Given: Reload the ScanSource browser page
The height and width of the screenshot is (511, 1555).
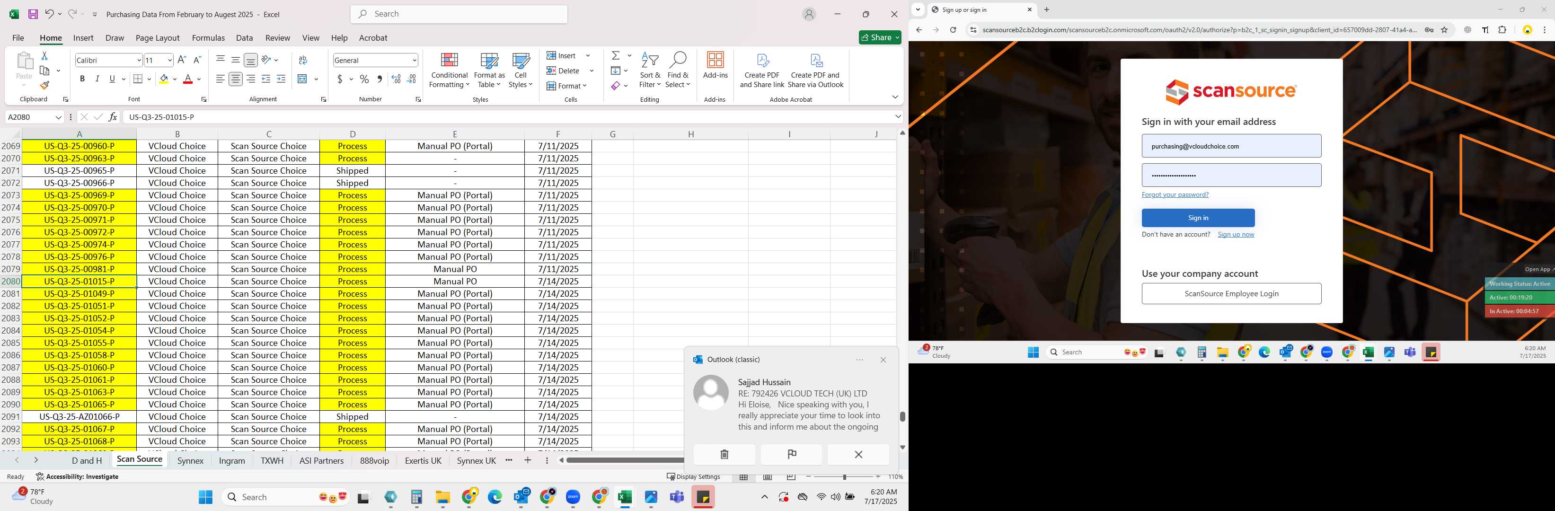Looking at the screenshot, I should (x=953, y=29).
